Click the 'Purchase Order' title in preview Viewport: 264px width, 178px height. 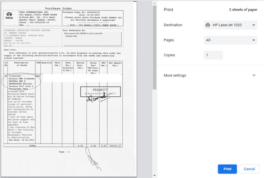point(58,8)
